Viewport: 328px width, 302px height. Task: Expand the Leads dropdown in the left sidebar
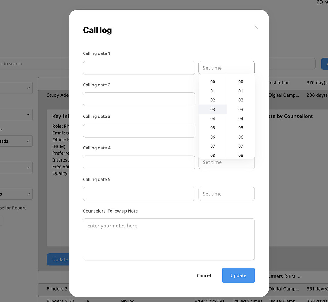(16, 141)
